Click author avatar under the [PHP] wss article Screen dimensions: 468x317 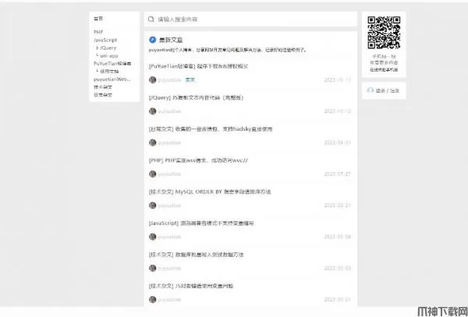pyautogui.click(x=153, y=174)
